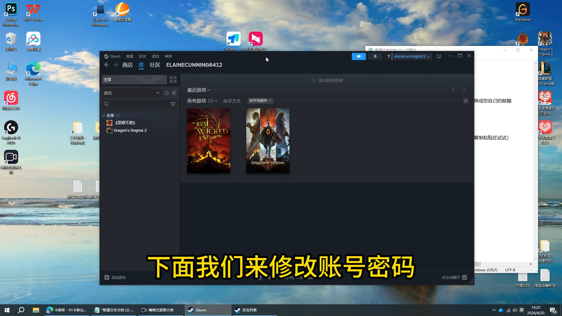The height and width of the screenshot is (316, 562).
Task: Open the 好友 friends menu
Action: tap(143, 56)
